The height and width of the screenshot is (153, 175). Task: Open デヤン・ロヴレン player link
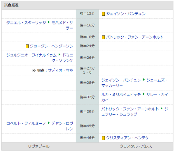62,126
